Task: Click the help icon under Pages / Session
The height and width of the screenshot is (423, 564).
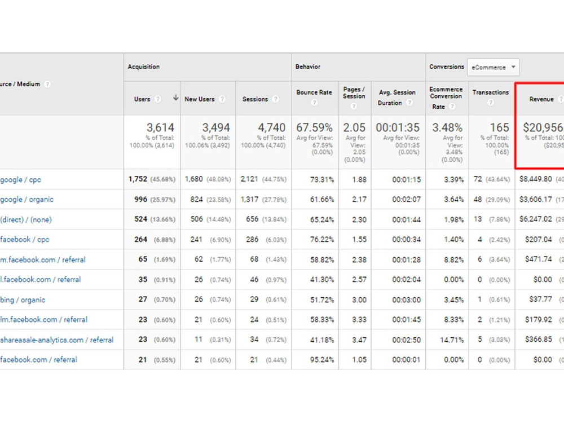Action: pyautogui.click(x=354, y=106)
